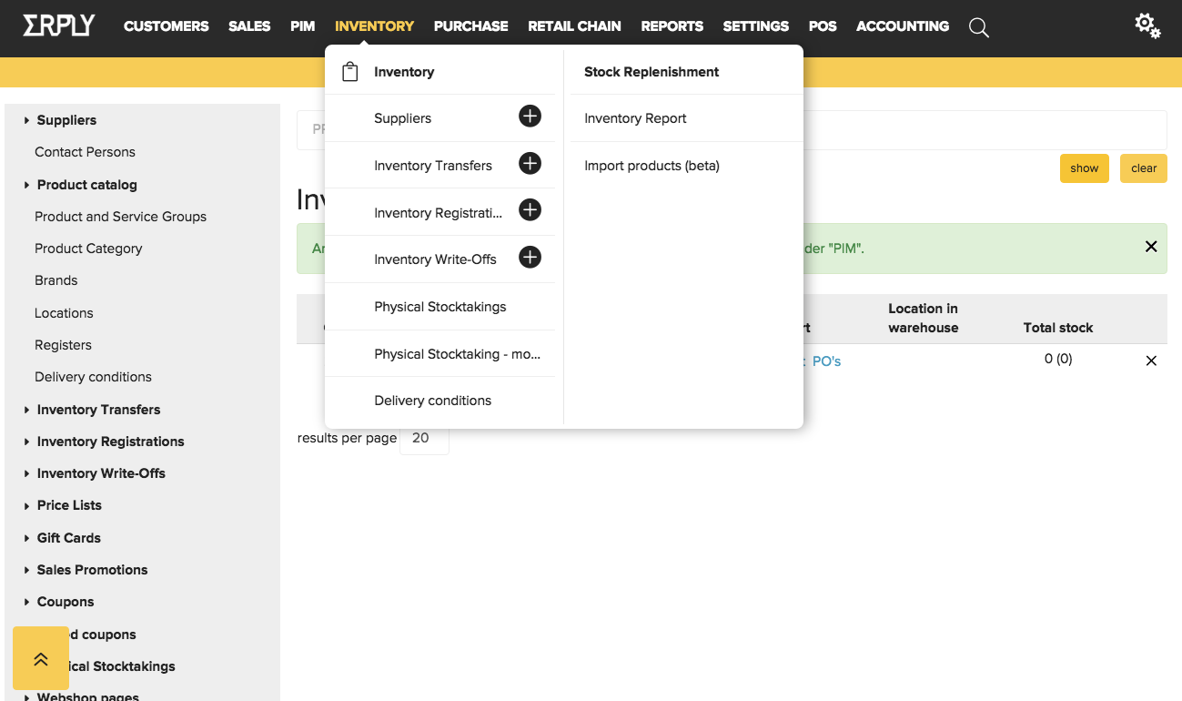Click the 0 (0) total stock value

tap(1058, 359)
